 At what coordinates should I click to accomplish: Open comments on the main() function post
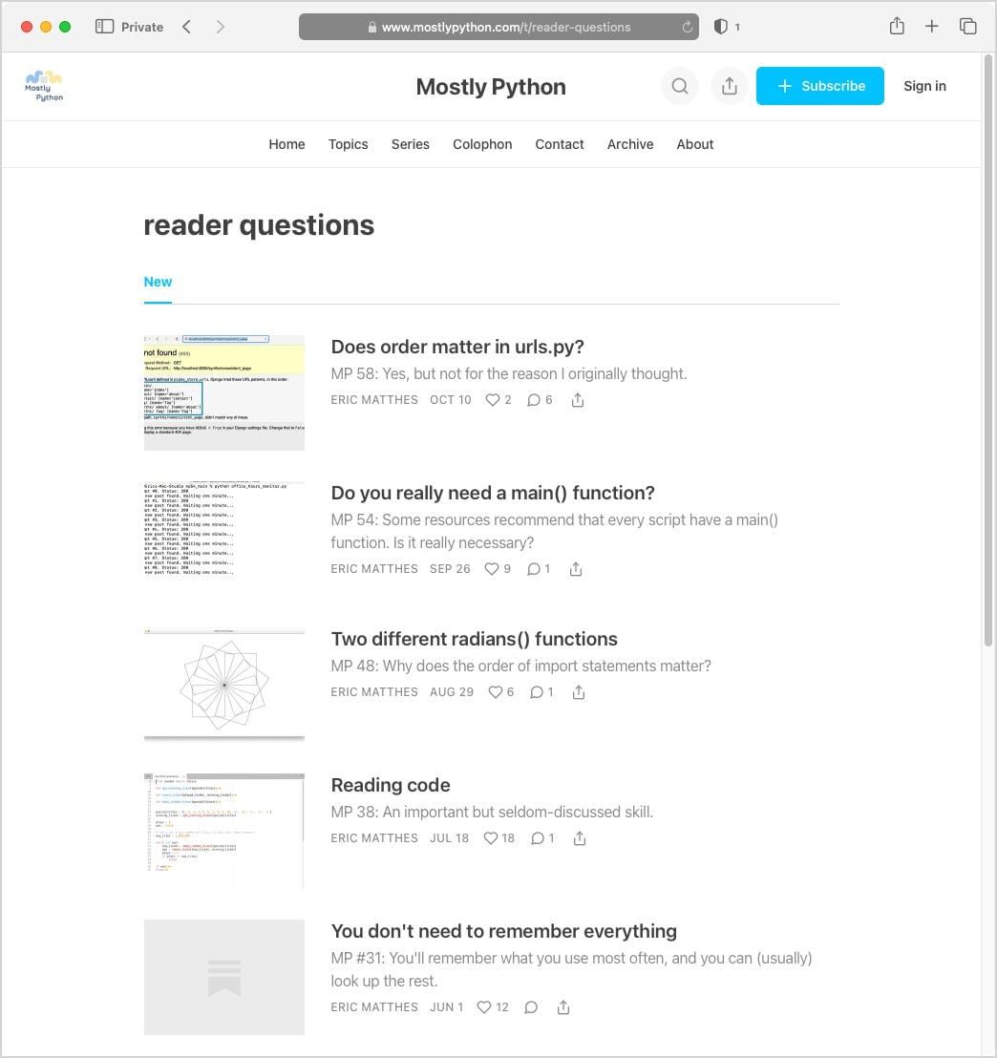point(539,569)
